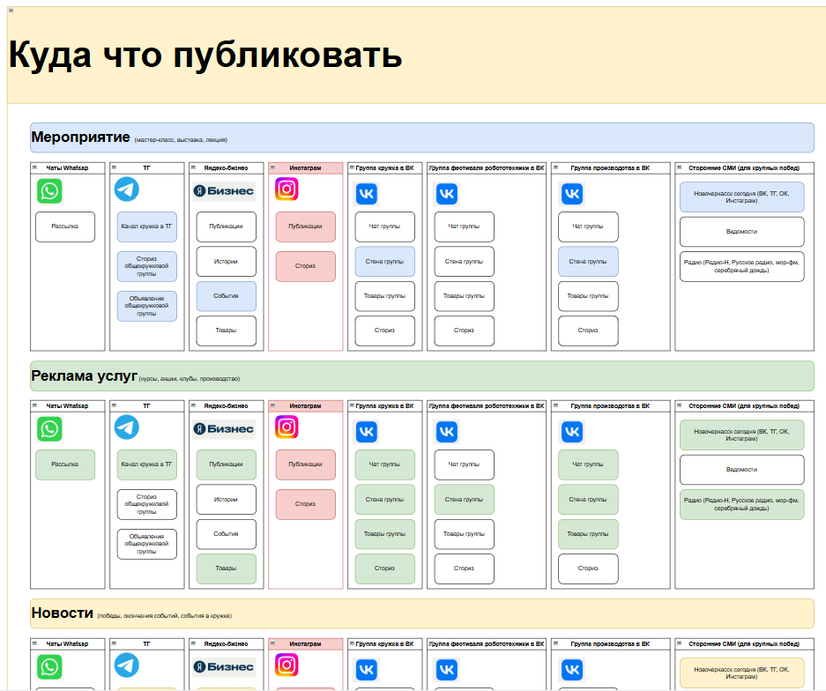This screenshot has width=826, height=691.
Task: Click the Рассылка card under Чаты Whatsap
Action: click(x=65, y=227)
